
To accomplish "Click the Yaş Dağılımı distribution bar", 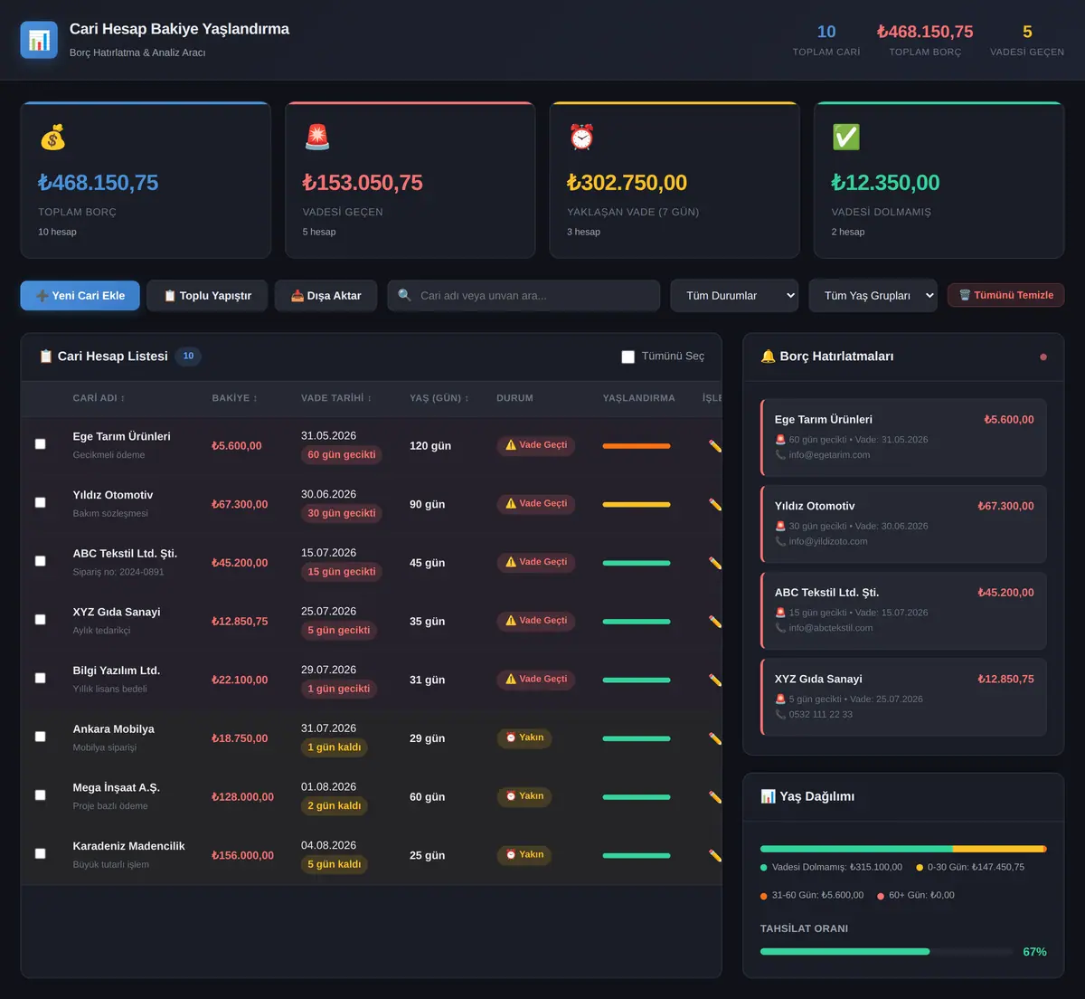I will click(x=903, y=849).
